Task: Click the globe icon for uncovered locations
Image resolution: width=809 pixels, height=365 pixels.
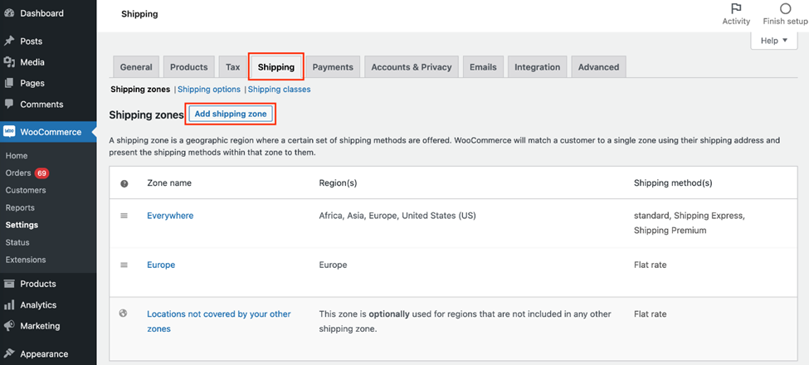Action: click(x=124, y=313)
